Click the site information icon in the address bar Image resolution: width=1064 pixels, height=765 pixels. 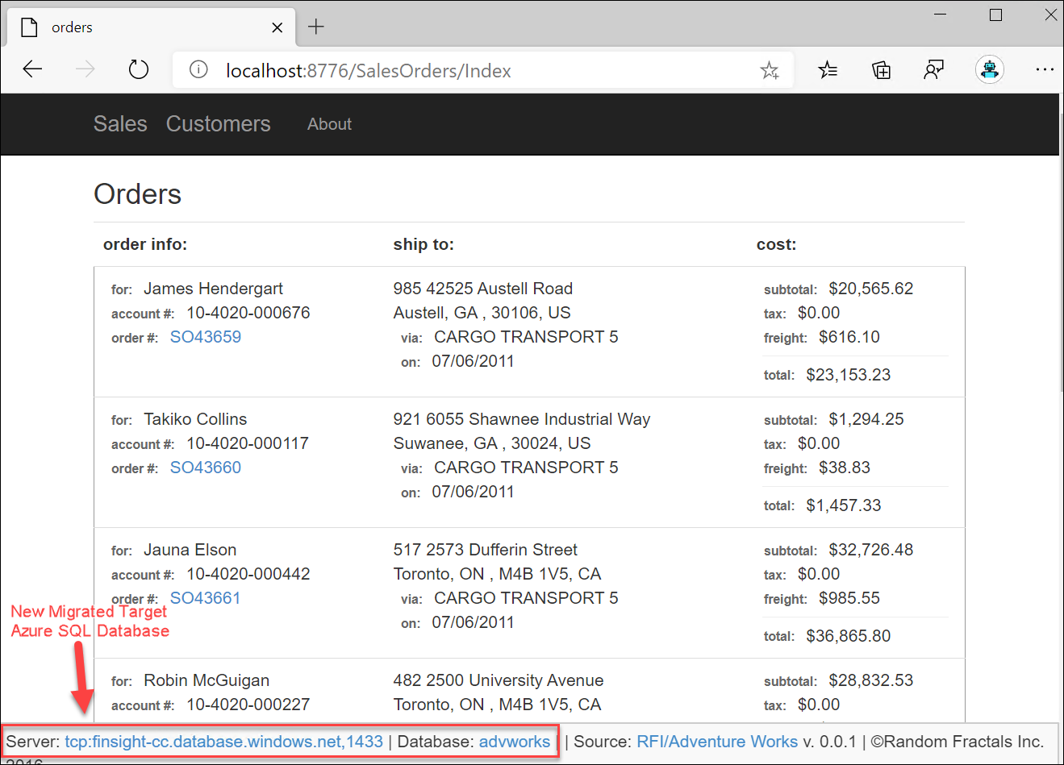(x=198, y=70)
